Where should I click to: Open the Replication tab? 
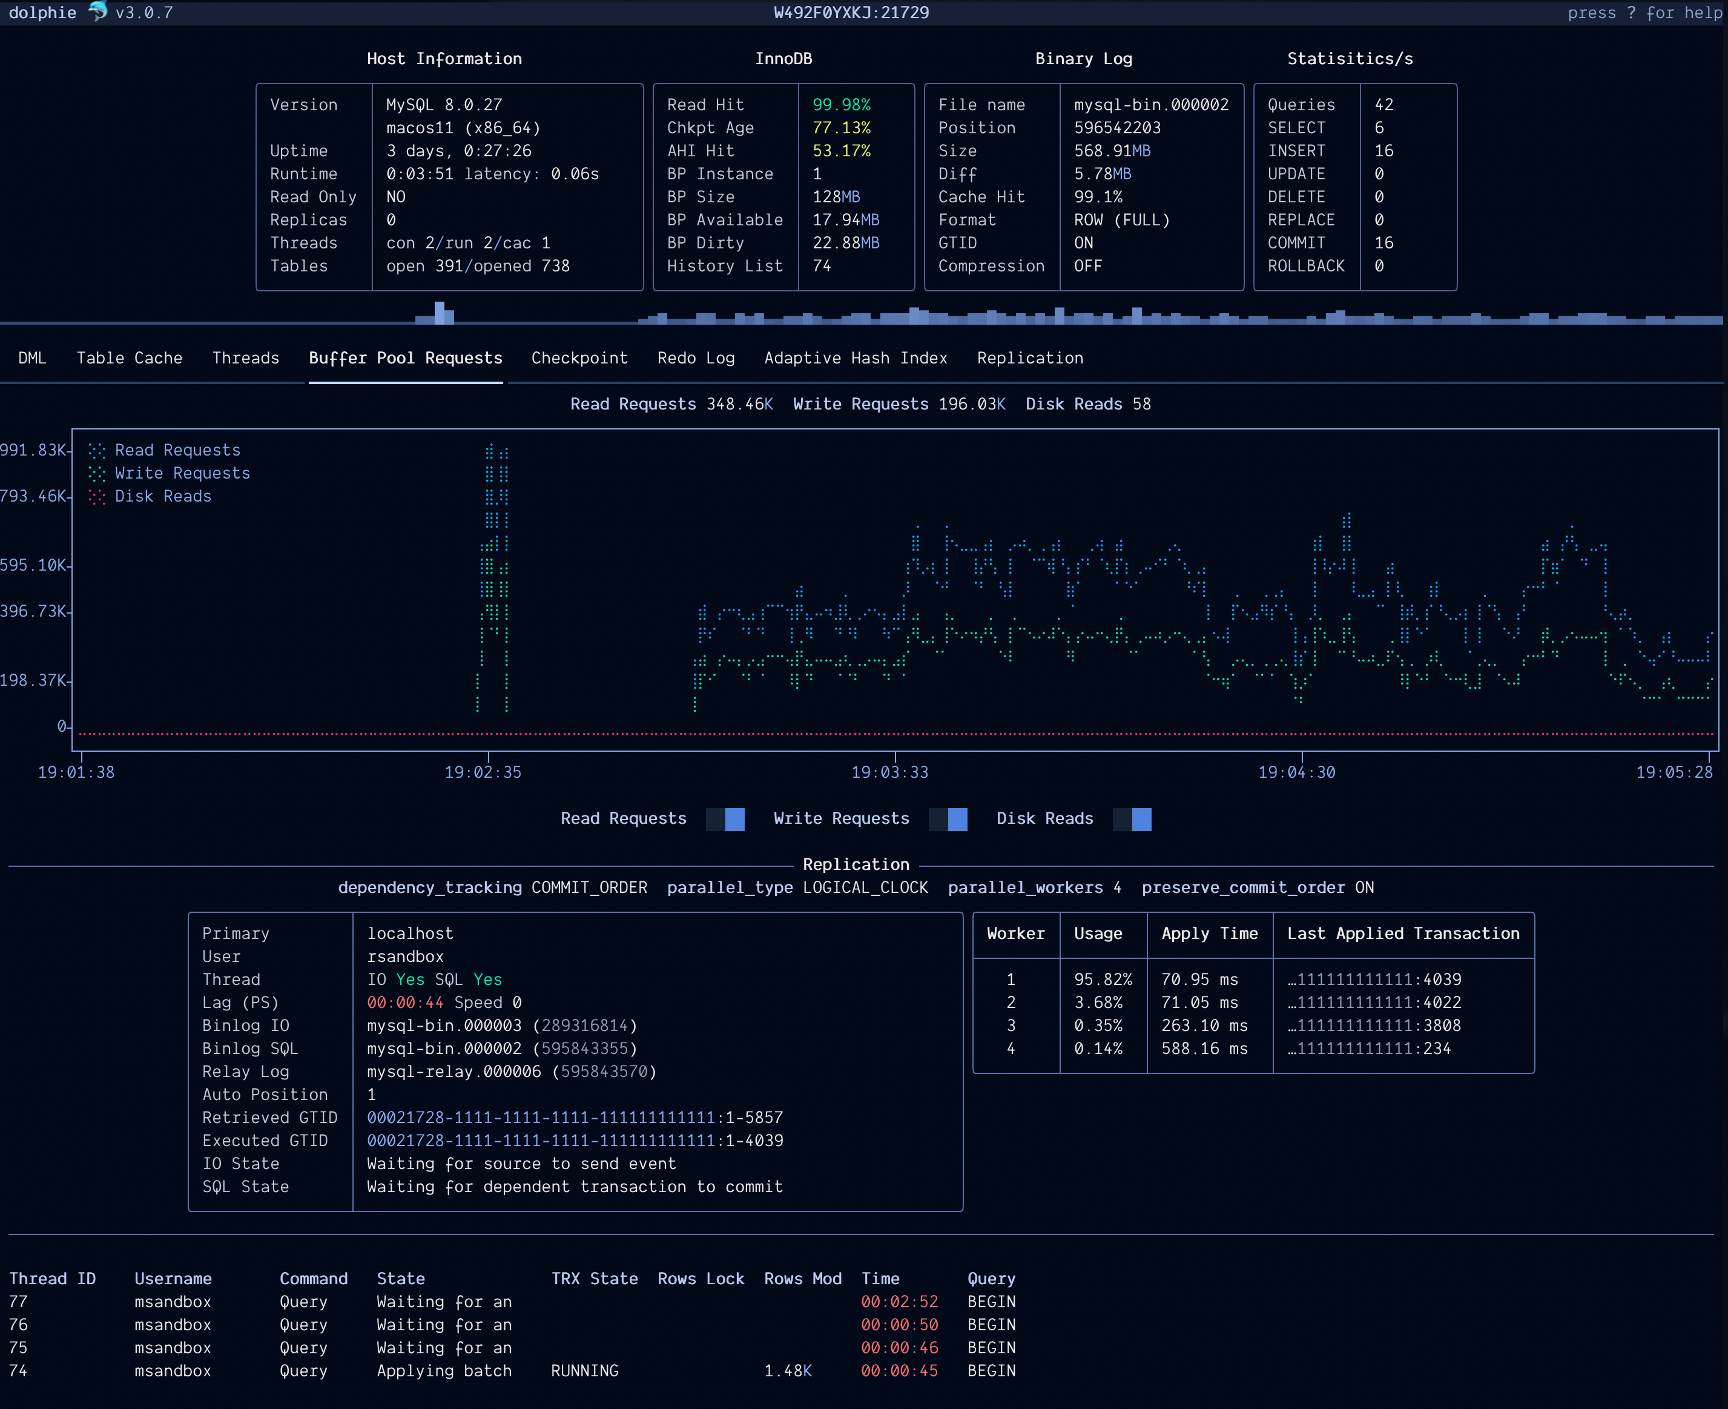click(x=1031, y=358)
